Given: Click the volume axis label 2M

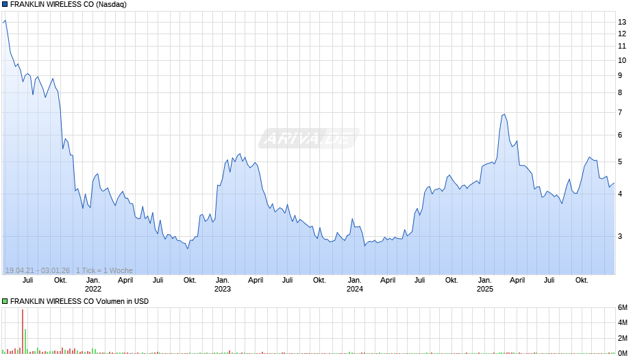Looking at the screenshot, I should pyautogui.click(x=623, y=338).
